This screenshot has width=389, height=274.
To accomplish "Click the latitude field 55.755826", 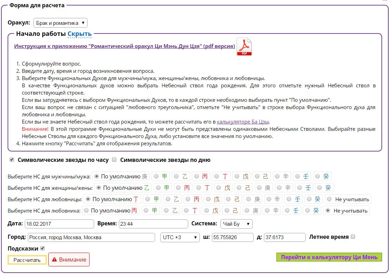I will [233, 237].
